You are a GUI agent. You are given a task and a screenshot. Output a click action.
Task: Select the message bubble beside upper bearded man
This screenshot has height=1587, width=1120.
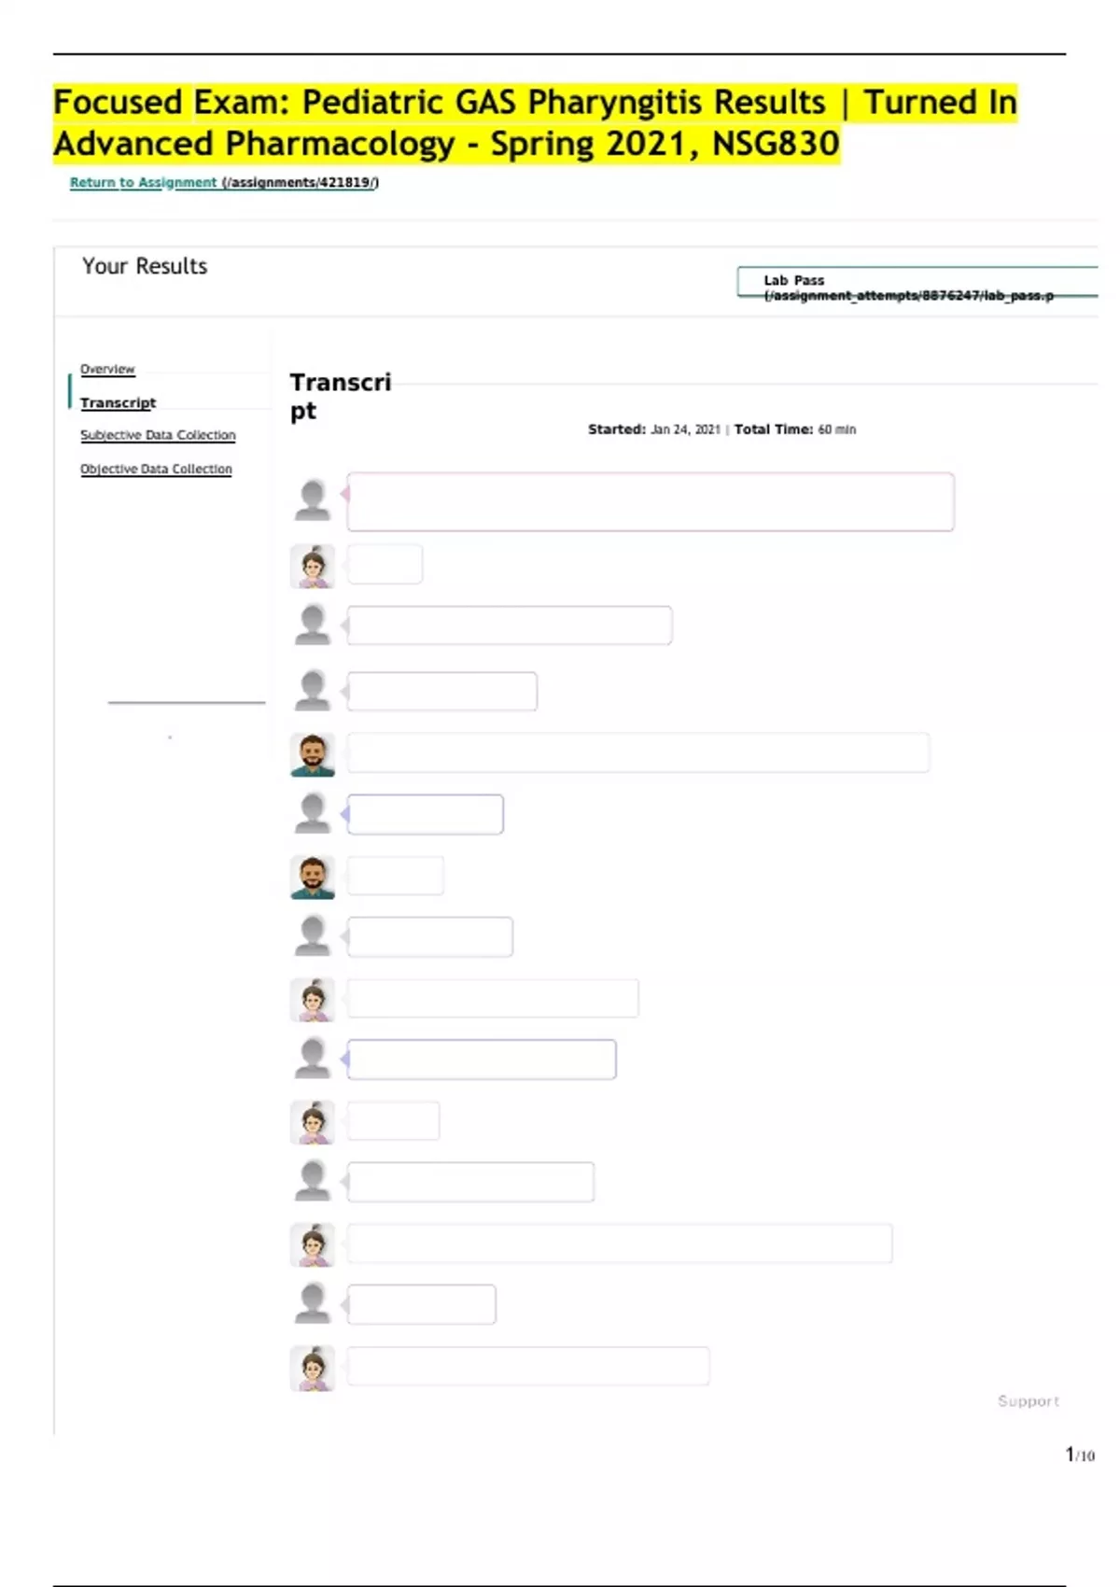tap(638, 752)
